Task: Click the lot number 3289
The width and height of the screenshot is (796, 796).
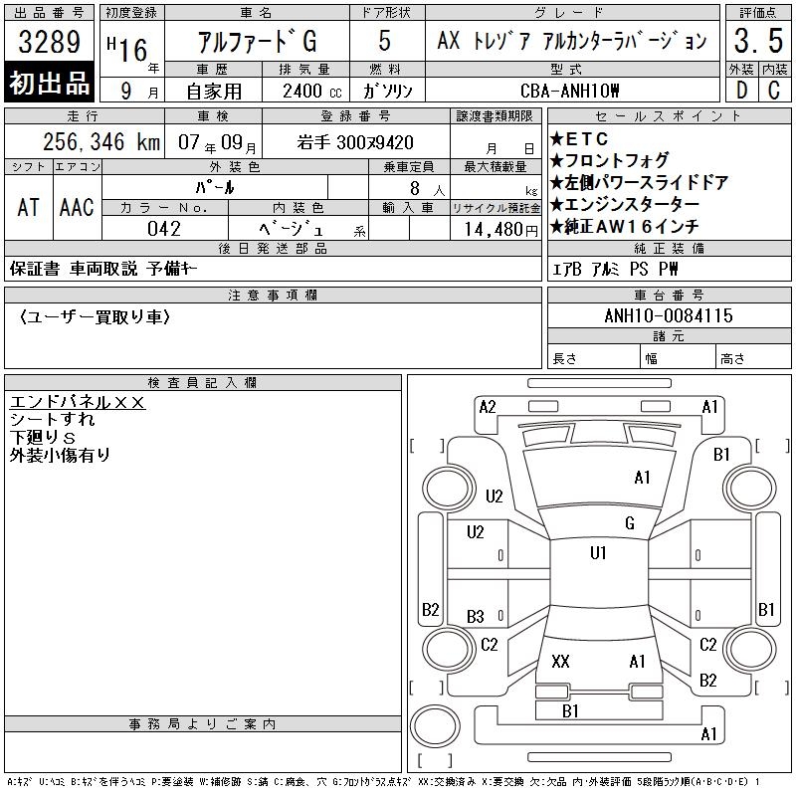Action: [49, 42]
